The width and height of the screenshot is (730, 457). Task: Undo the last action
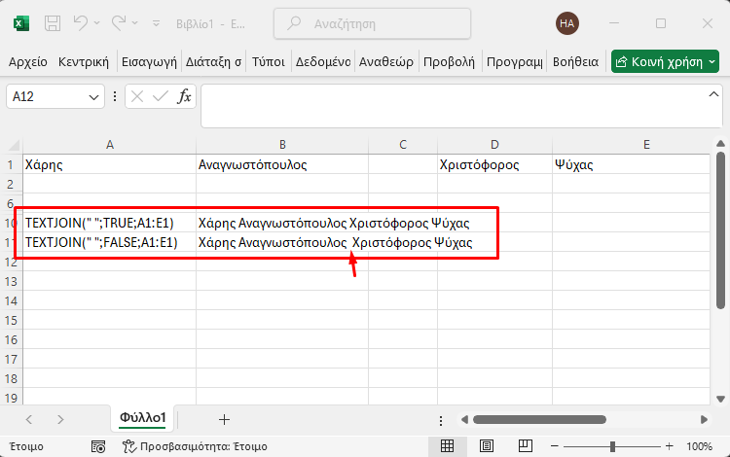pos(80,22)
